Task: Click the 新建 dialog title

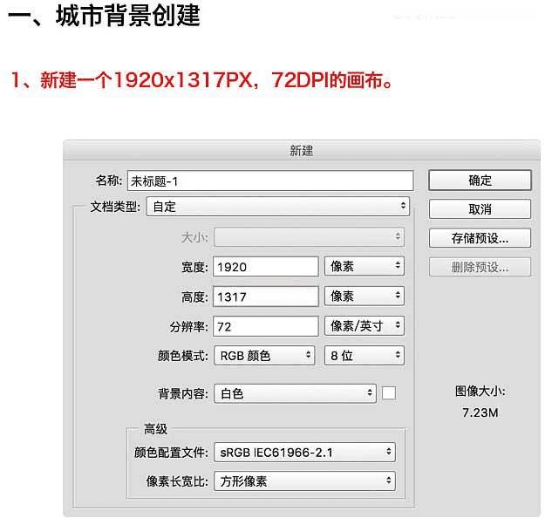Action: click(302, 151)
